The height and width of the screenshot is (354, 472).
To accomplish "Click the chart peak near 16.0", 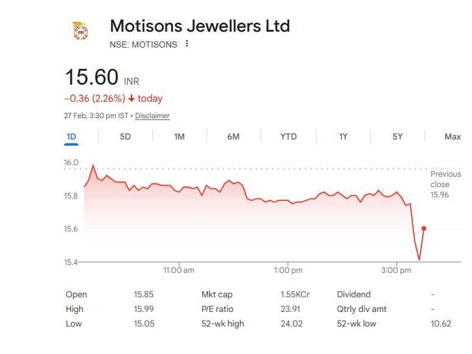I will click(x=93, y=165).
